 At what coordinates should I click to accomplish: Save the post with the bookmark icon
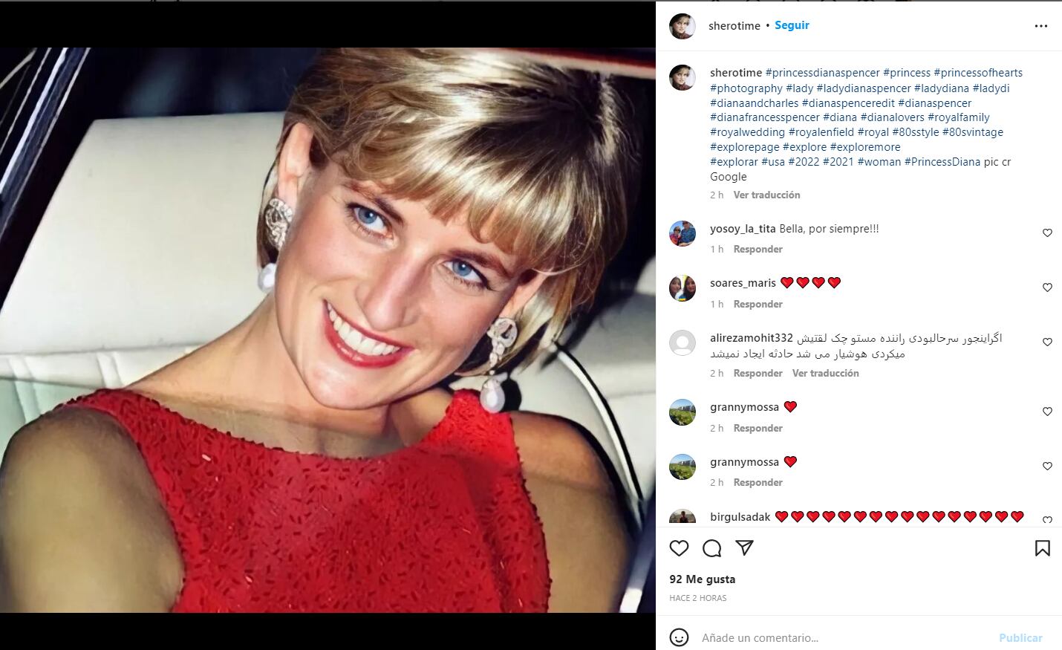tap(1043, 548)
